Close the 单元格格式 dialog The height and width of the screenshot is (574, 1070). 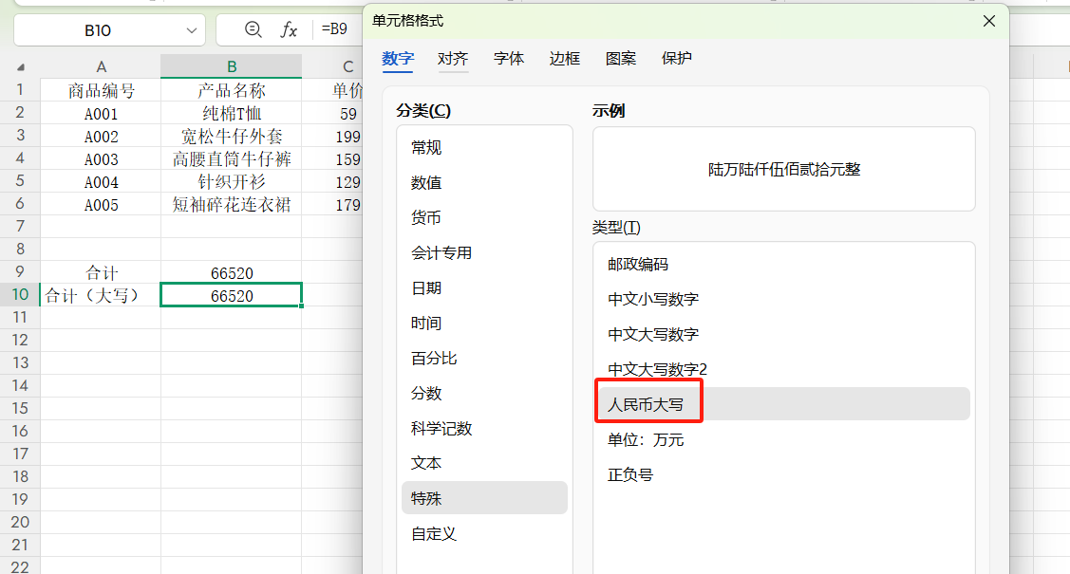[988, 20]
